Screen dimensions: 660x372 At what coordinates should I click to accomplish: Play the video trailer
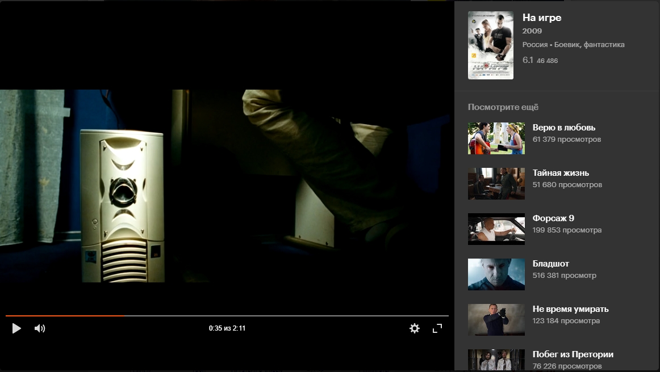16,328
